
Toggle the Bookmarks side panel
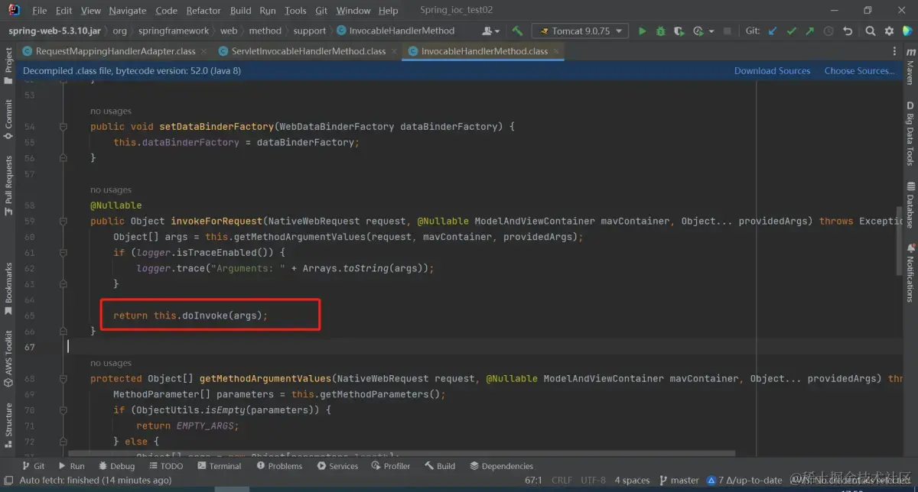pos(8,289)
